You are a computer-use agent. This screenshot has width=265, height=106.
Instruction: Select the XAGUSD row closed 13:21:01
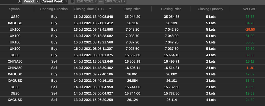[132, 23]
